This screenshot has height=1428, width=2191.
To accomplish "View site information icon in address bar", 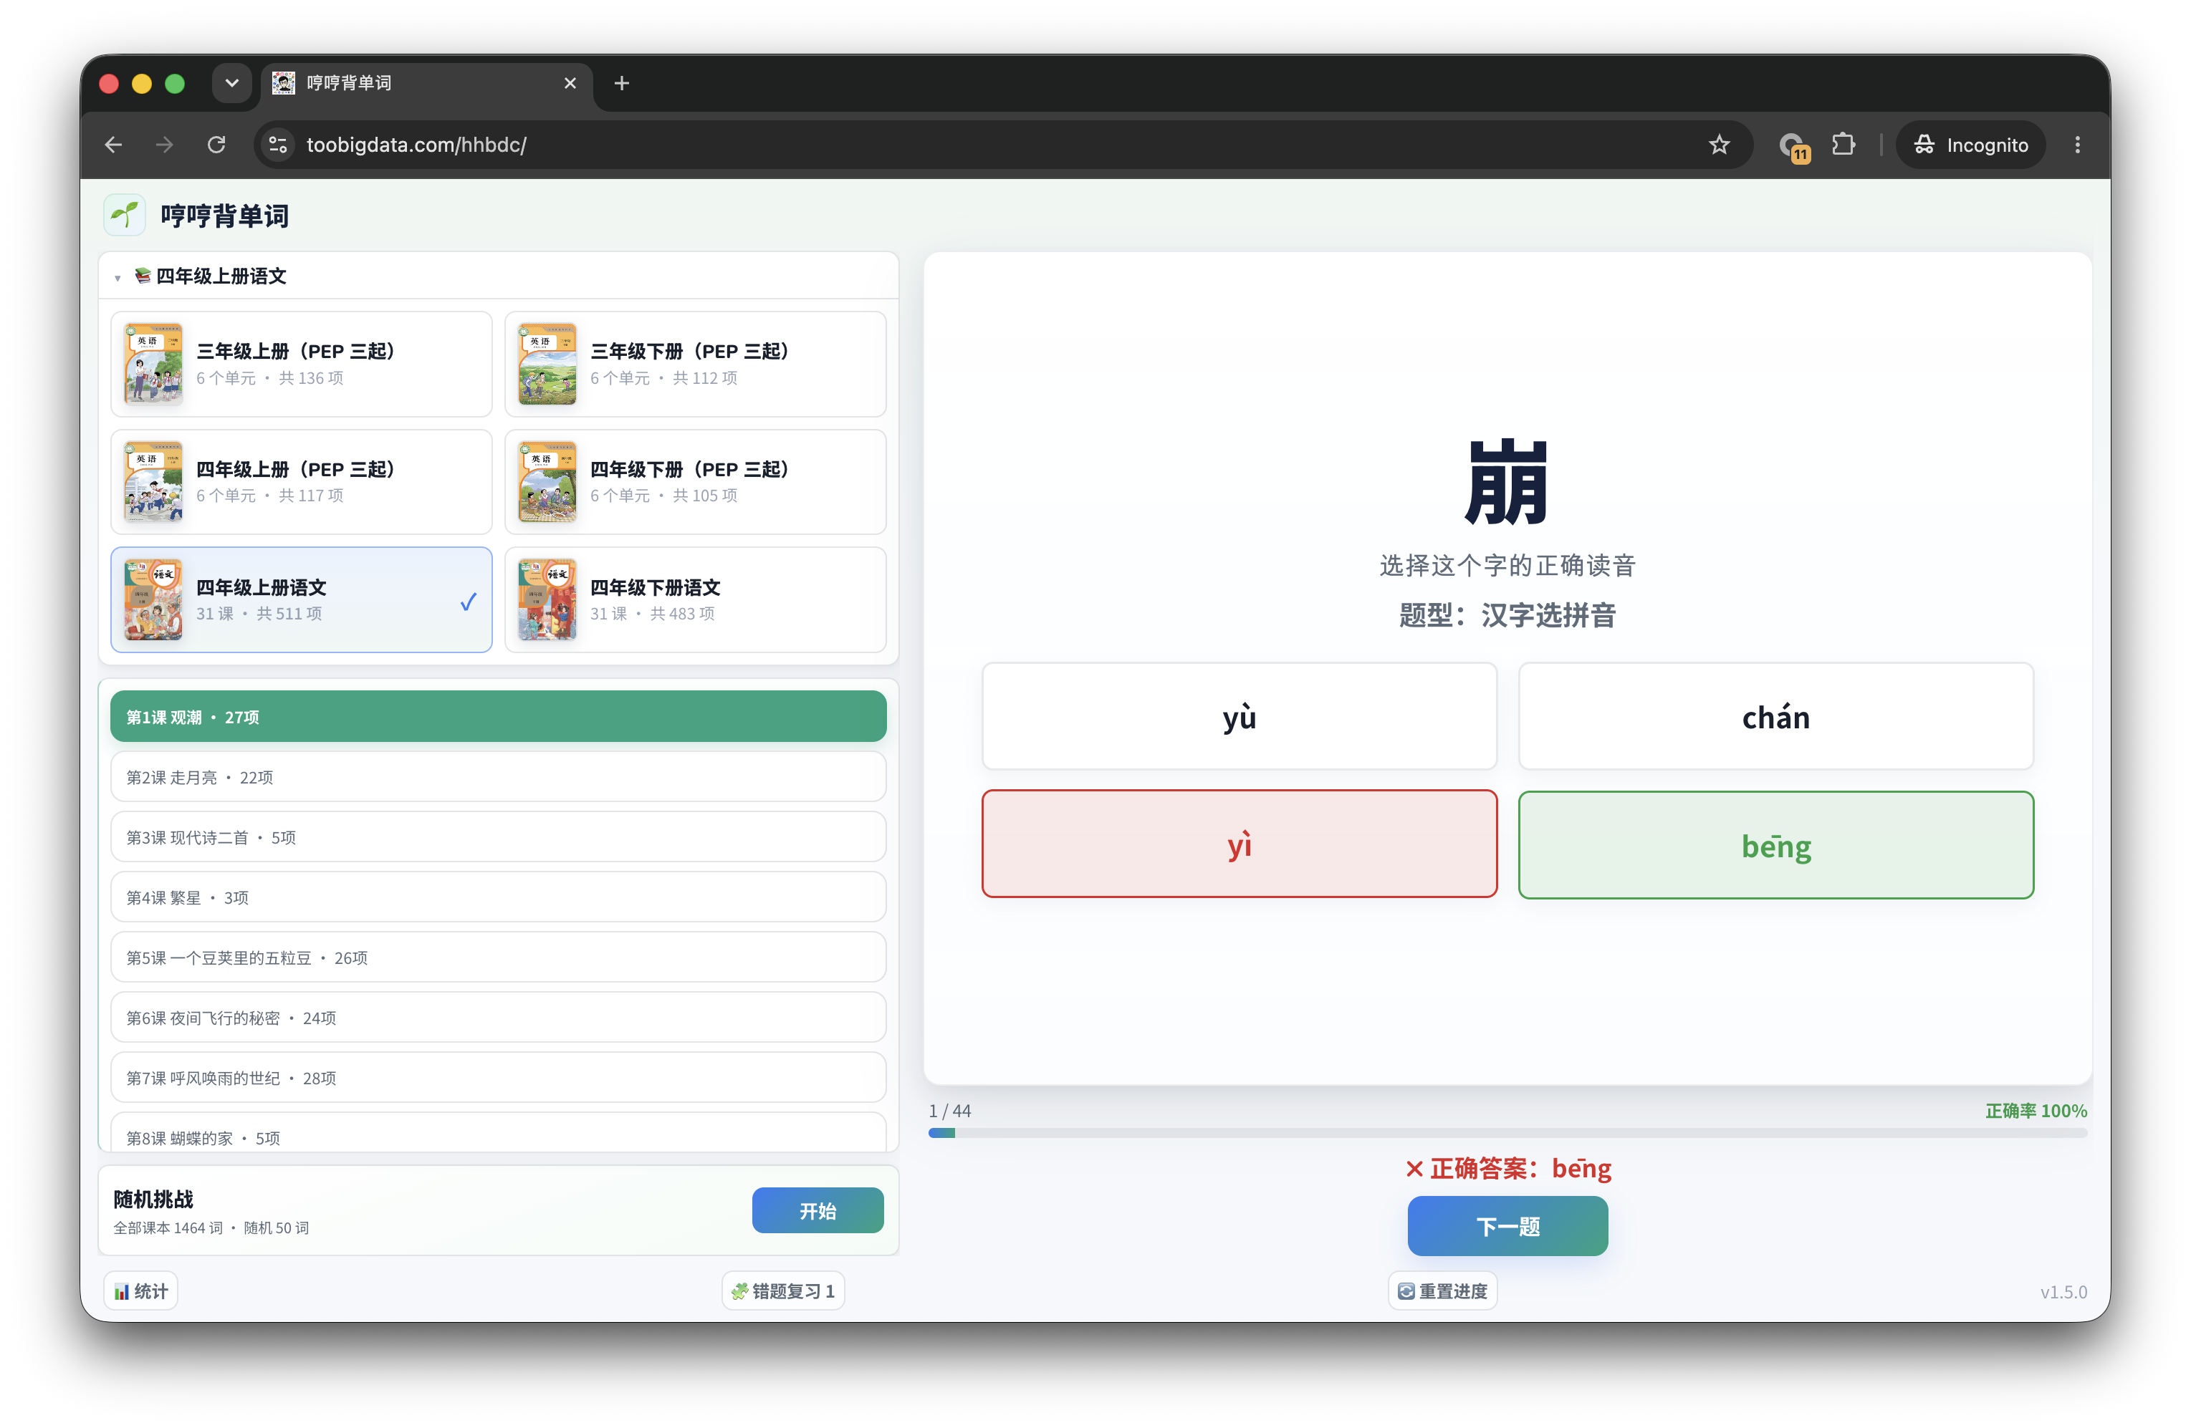I will click(278, 145).
